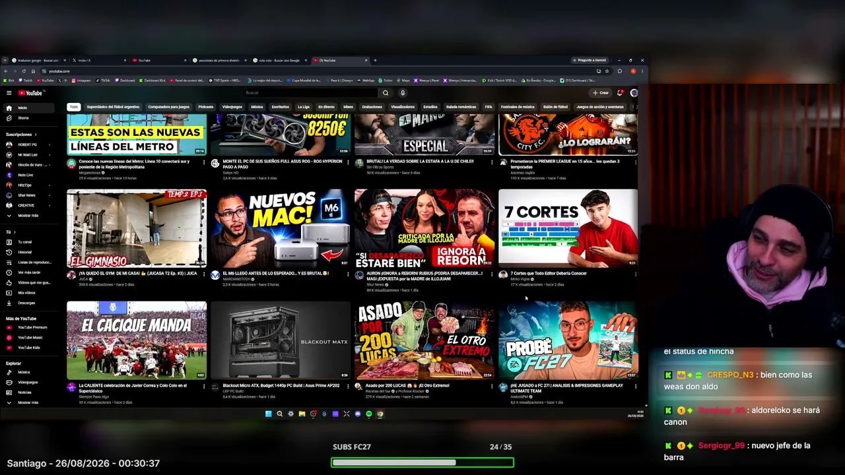
Task: Select the Pódcasts category chip
Action: pyautogui.click(x=206, y=107)
